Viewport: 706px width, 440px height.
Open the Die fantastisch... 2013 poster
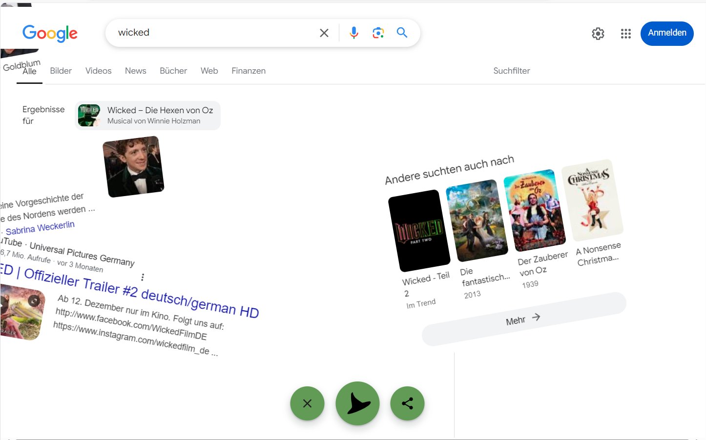[477, 220]
